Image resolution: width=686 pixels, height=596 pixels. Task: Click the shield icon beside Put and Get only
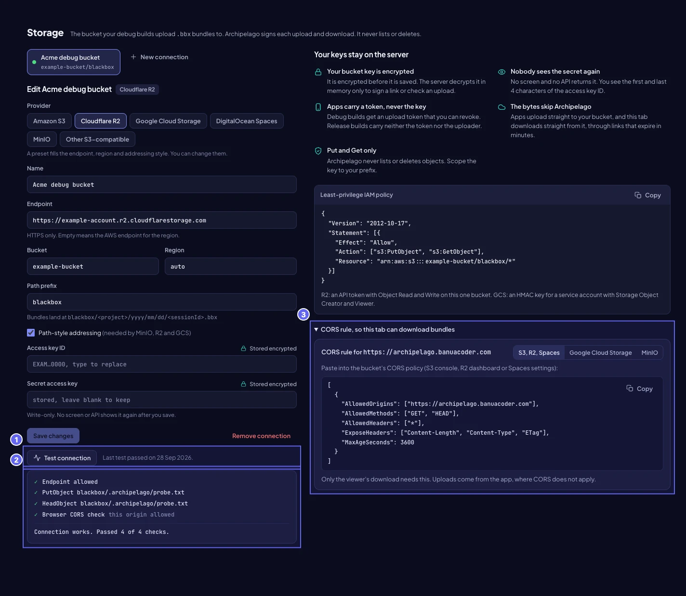(x=318, y=151)
